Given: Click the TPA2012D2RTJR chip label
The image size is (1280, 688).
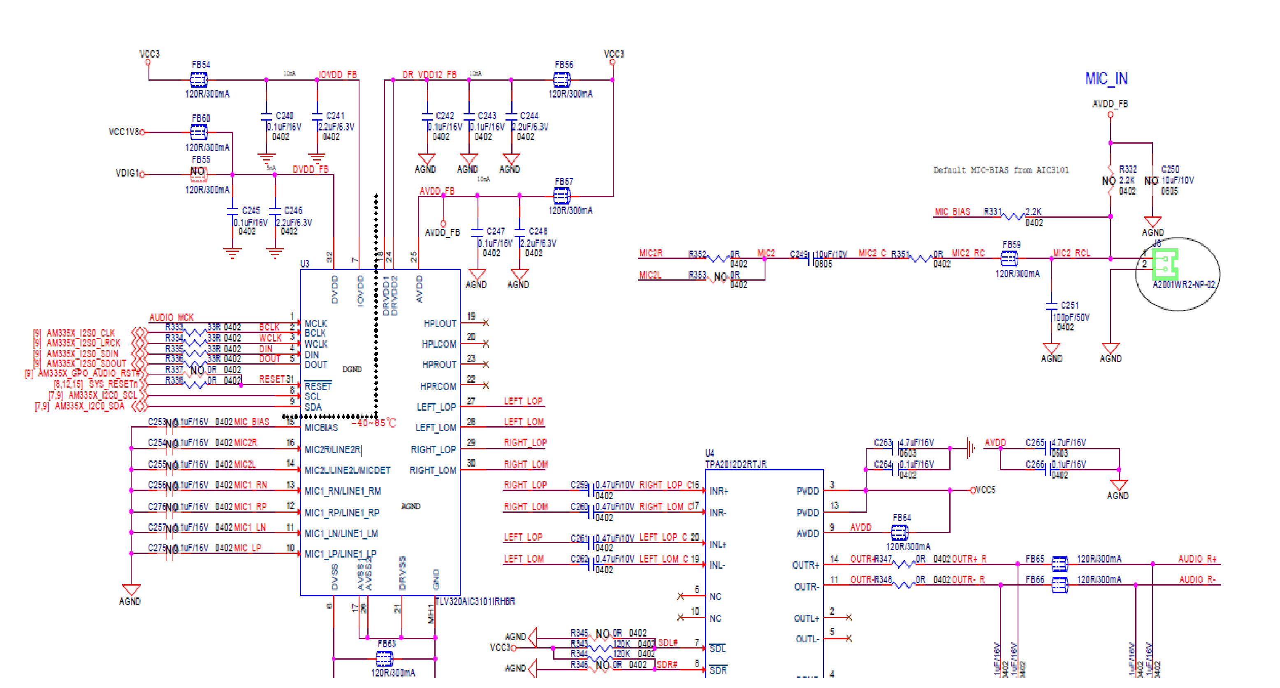Looking at the screenshot, I should click(x=735, y=464).
